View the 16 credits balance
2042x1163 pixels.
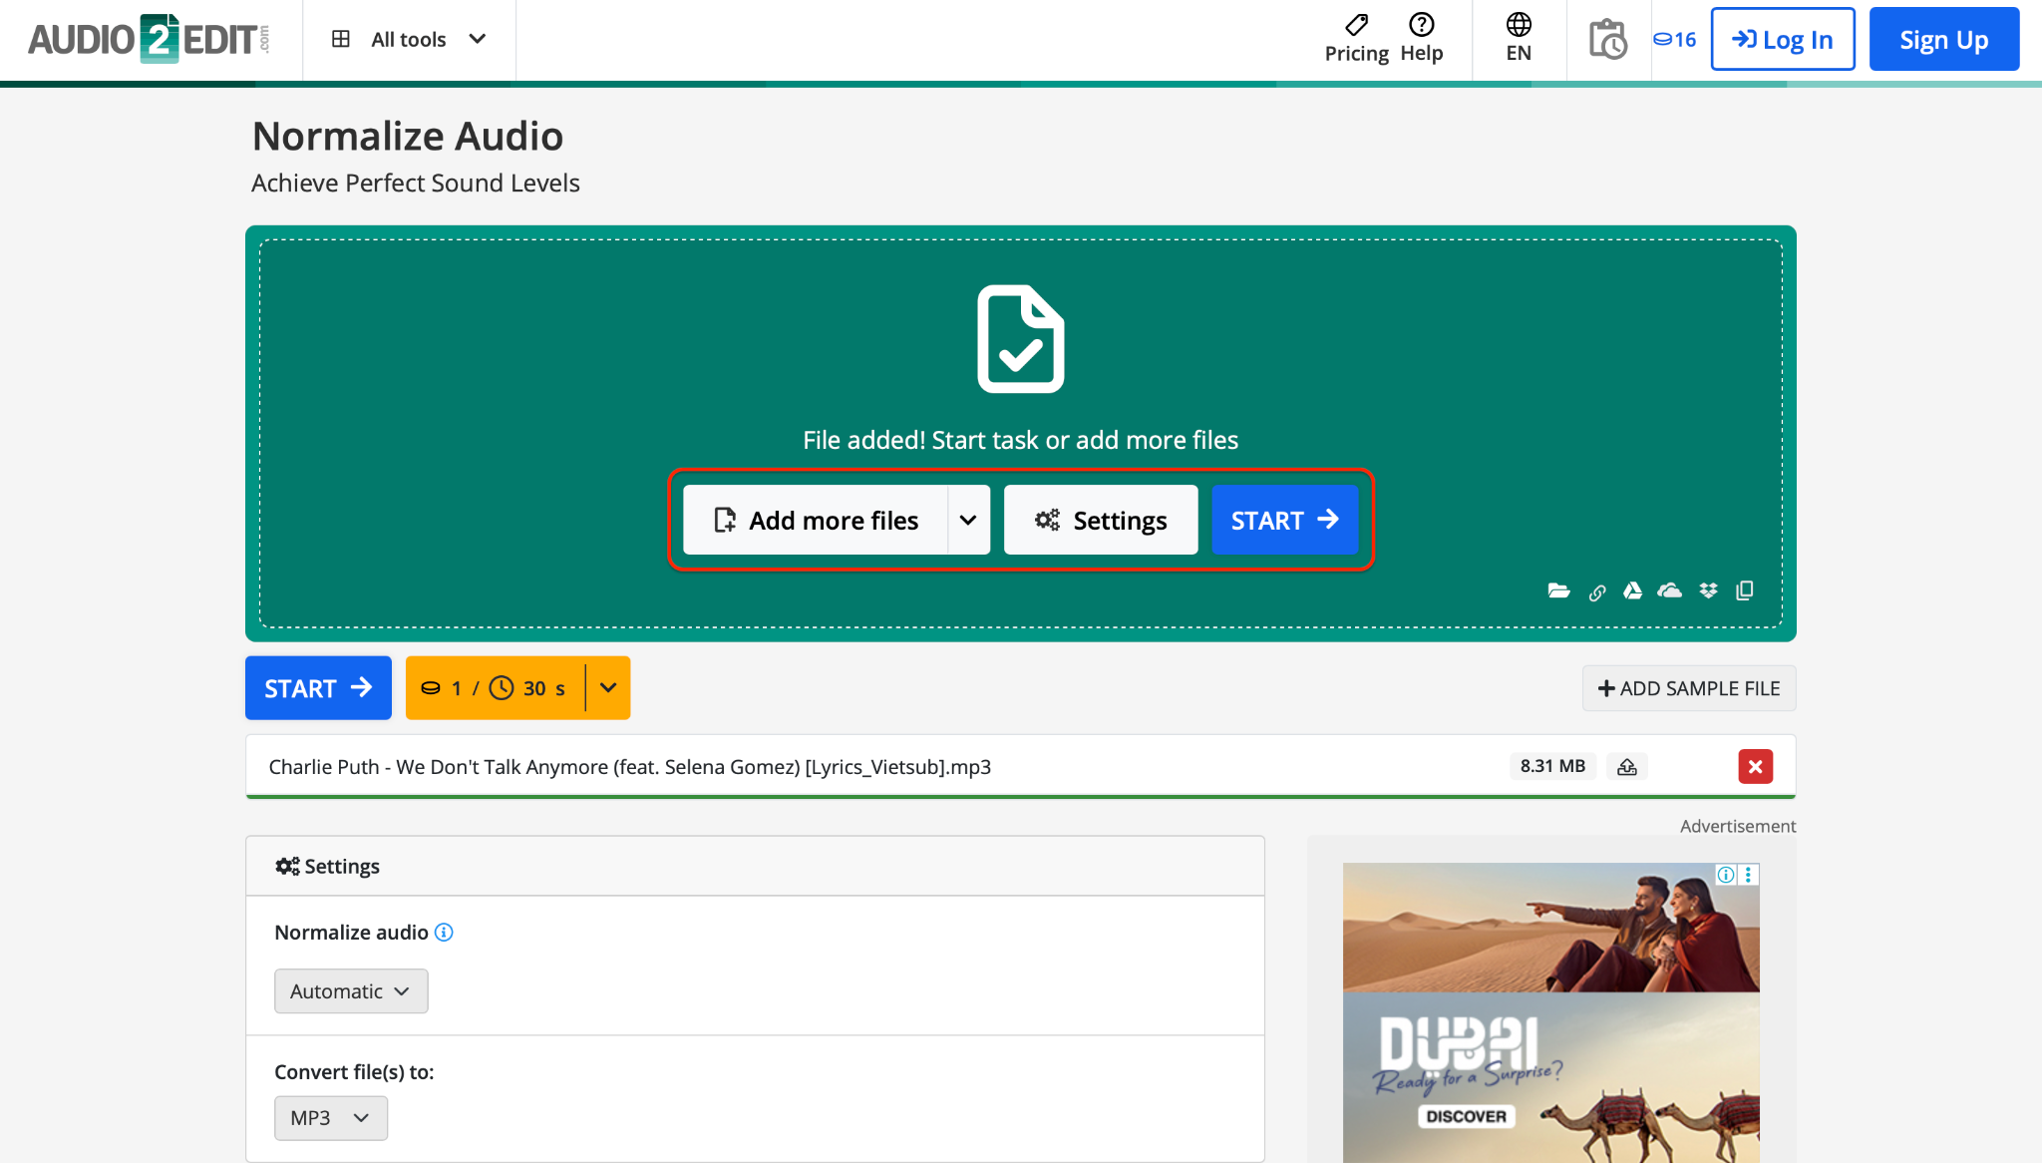[x=1675, y=40]
